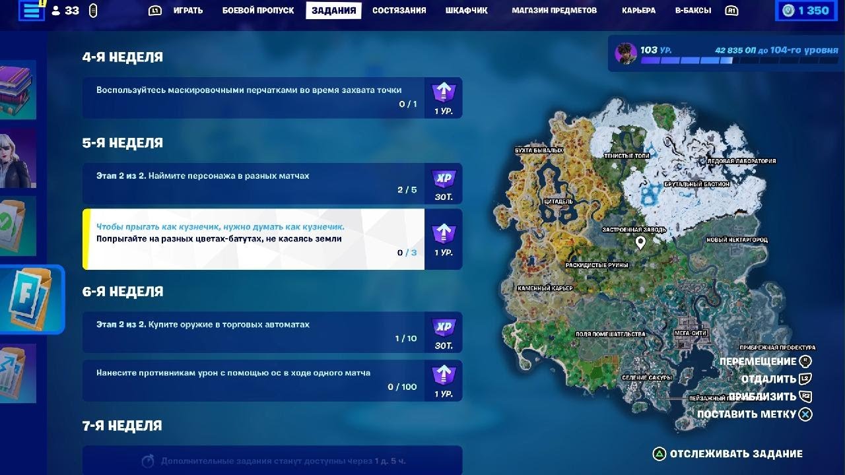Click the ПРИБЛИЗИТЬ R2 zoom in icon
The width and height of the screenshot is (845, 475).
click(x=805, y=396)
